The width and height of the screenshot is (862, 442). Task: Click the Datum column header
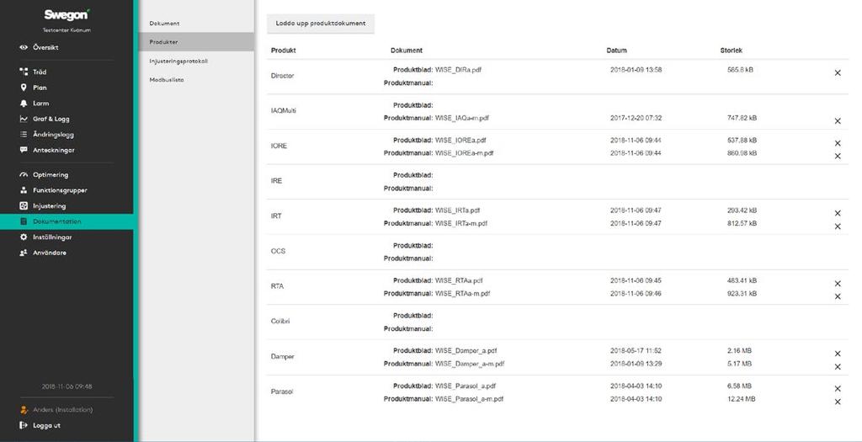point(616,50)
